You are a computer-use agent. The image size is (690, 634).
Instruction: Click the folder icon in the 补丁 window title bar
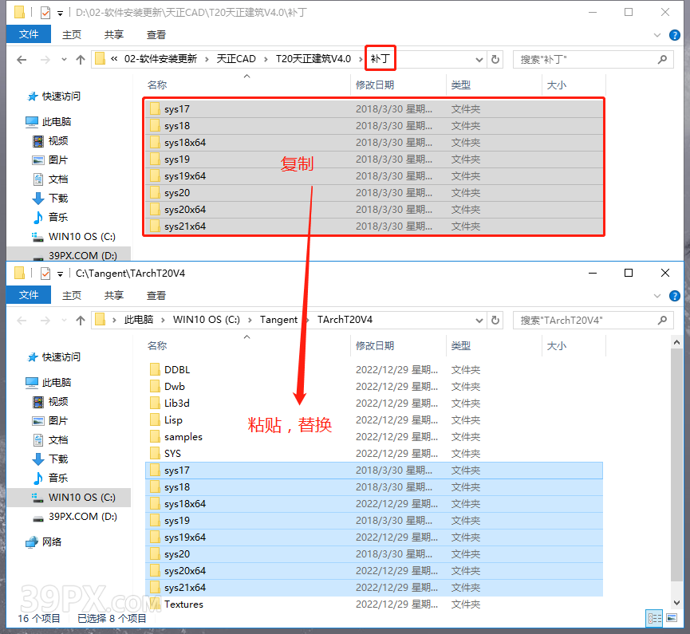(x=19, y=12)
